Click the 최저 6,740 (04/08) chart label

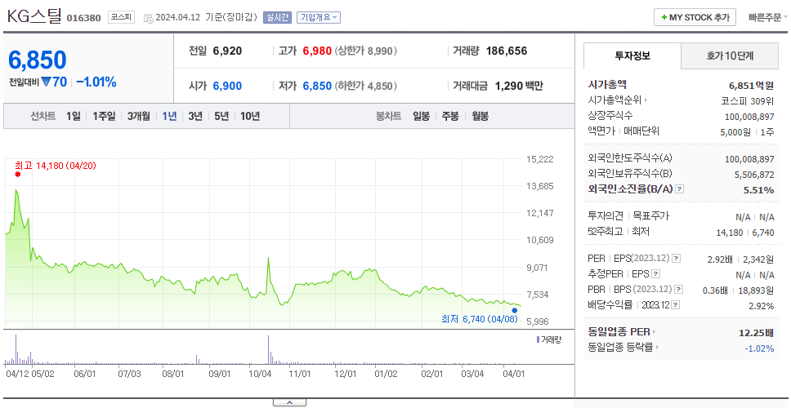coord(480,319)
